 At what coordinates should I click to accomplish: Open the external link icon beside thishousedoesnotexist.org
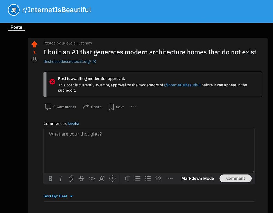pyautogui.click(x=94, y=62)
